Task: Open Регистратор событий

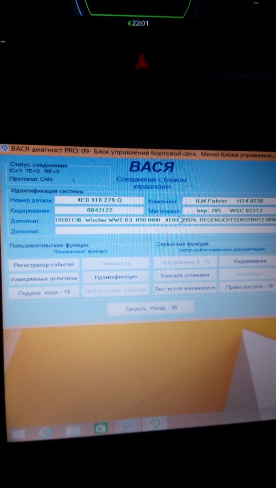Action: [x=43, y=265]
